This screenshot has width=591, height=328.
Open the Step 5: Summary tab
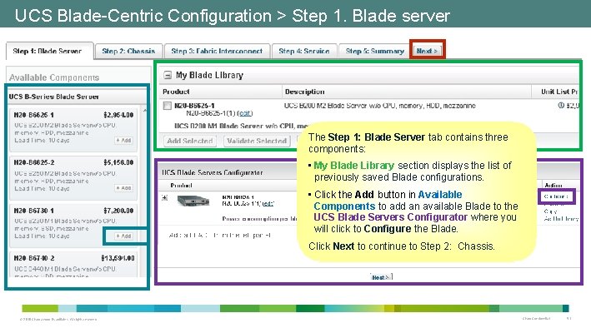tap(374, 52)
